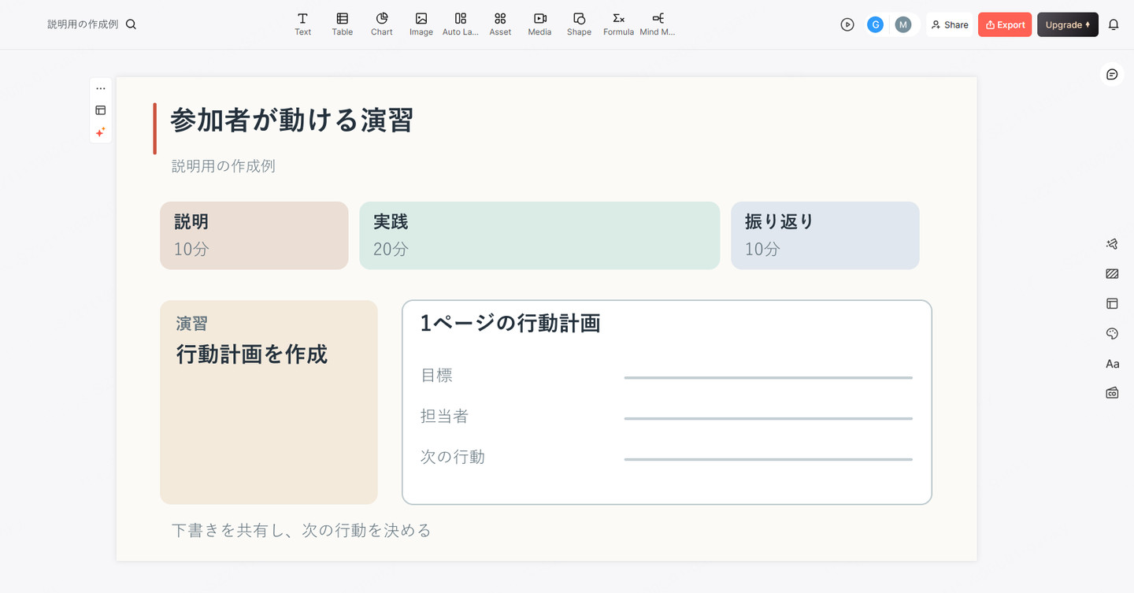
Task: Click the document title 説明用の作成例 in header
Action: 83,24
